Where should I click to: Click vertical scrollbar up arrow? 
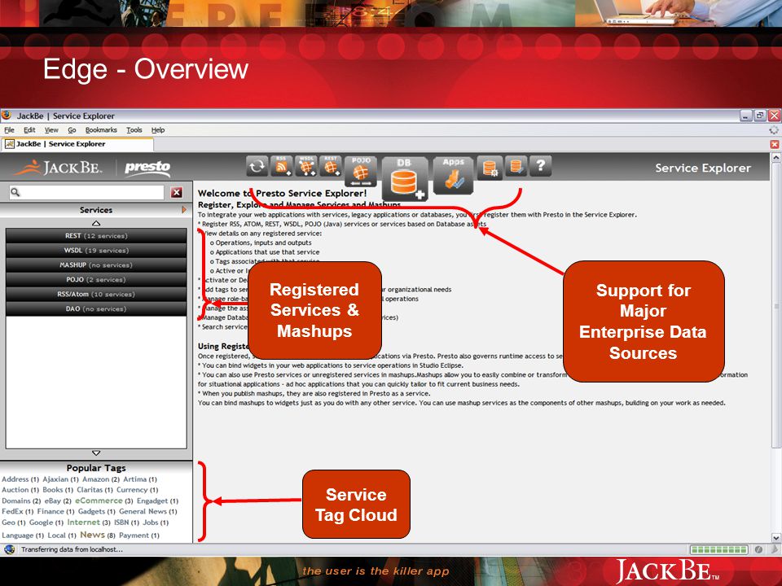(x=775, y=157)
